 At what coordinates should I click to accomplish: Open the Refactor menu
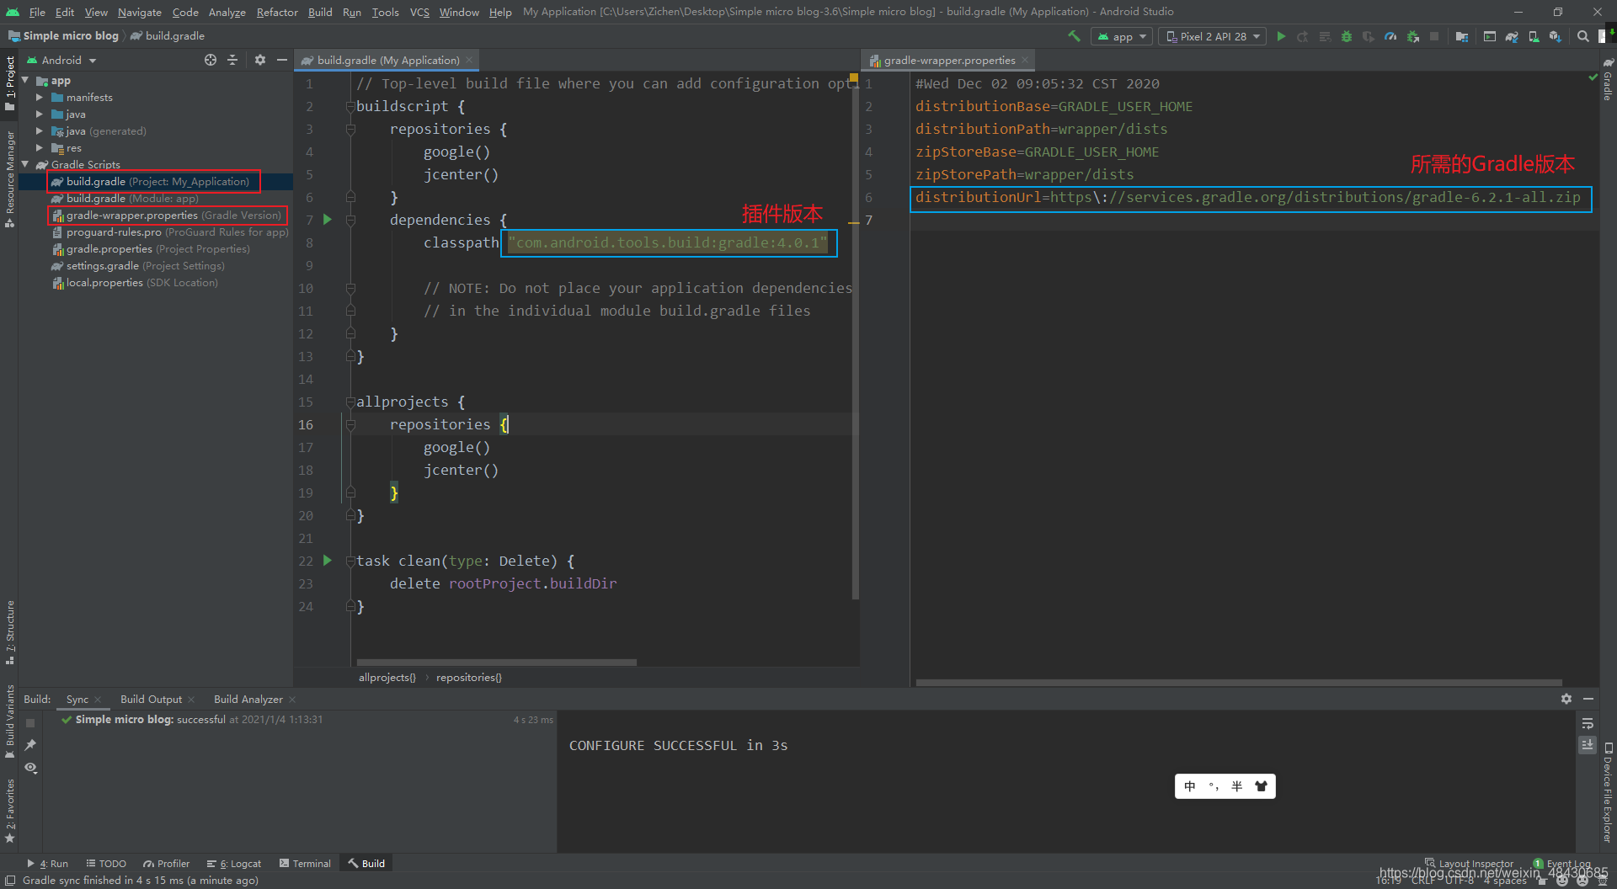click(277, 12)
